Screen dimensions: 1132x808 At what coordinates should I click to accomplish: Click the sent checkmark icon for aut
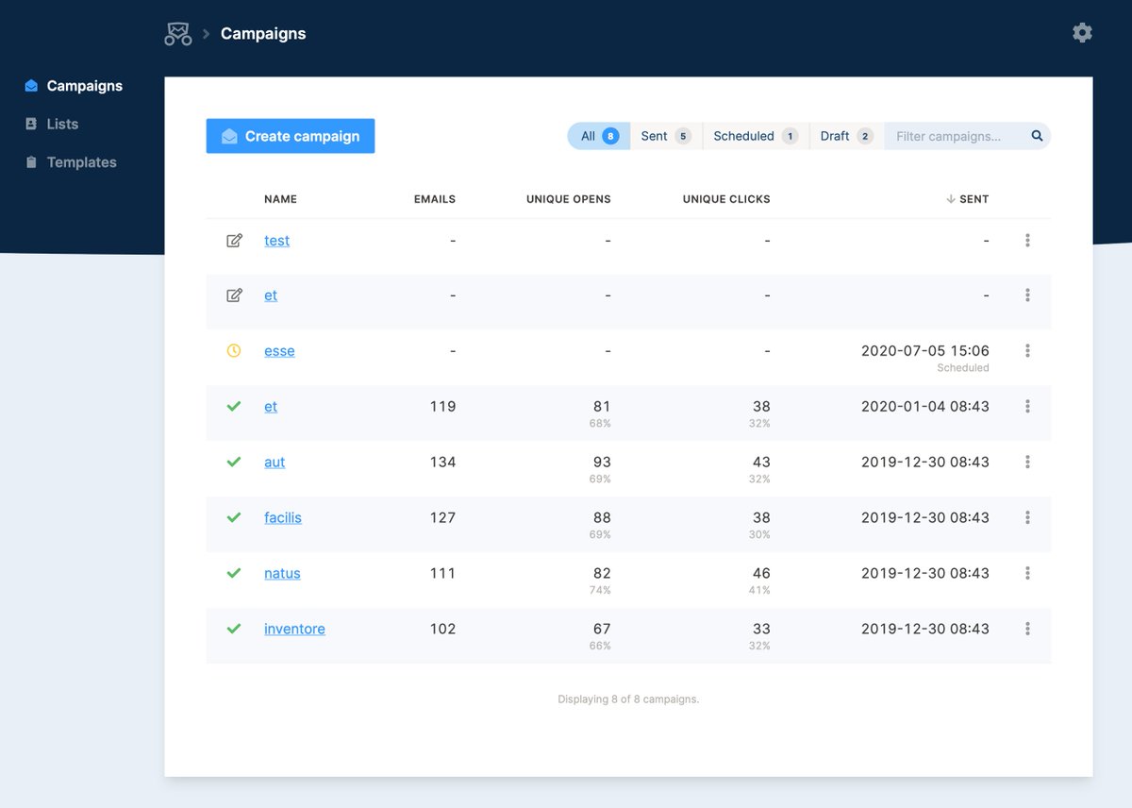click(234, 463)
